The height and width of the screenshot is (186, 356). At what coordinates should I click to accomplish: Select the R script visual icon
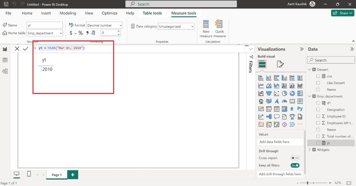click(292, 109)
